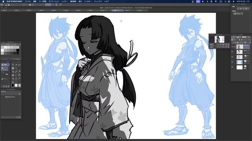Image resolution: width=252 pixels, height=141 pixels.
Task: Select the Zoom magnifier tool
Action: pyautogui.click(x=16, y=68)
